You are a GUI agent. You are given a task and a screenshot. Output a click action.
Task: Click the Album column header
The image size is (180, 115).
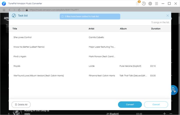coord(123,29)
